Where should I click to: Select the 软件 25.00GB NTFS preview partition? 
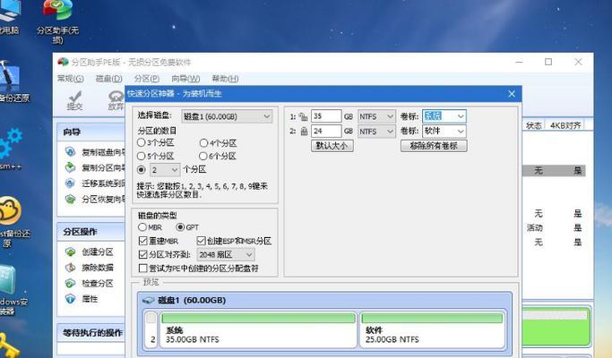(x=432, y=329)
